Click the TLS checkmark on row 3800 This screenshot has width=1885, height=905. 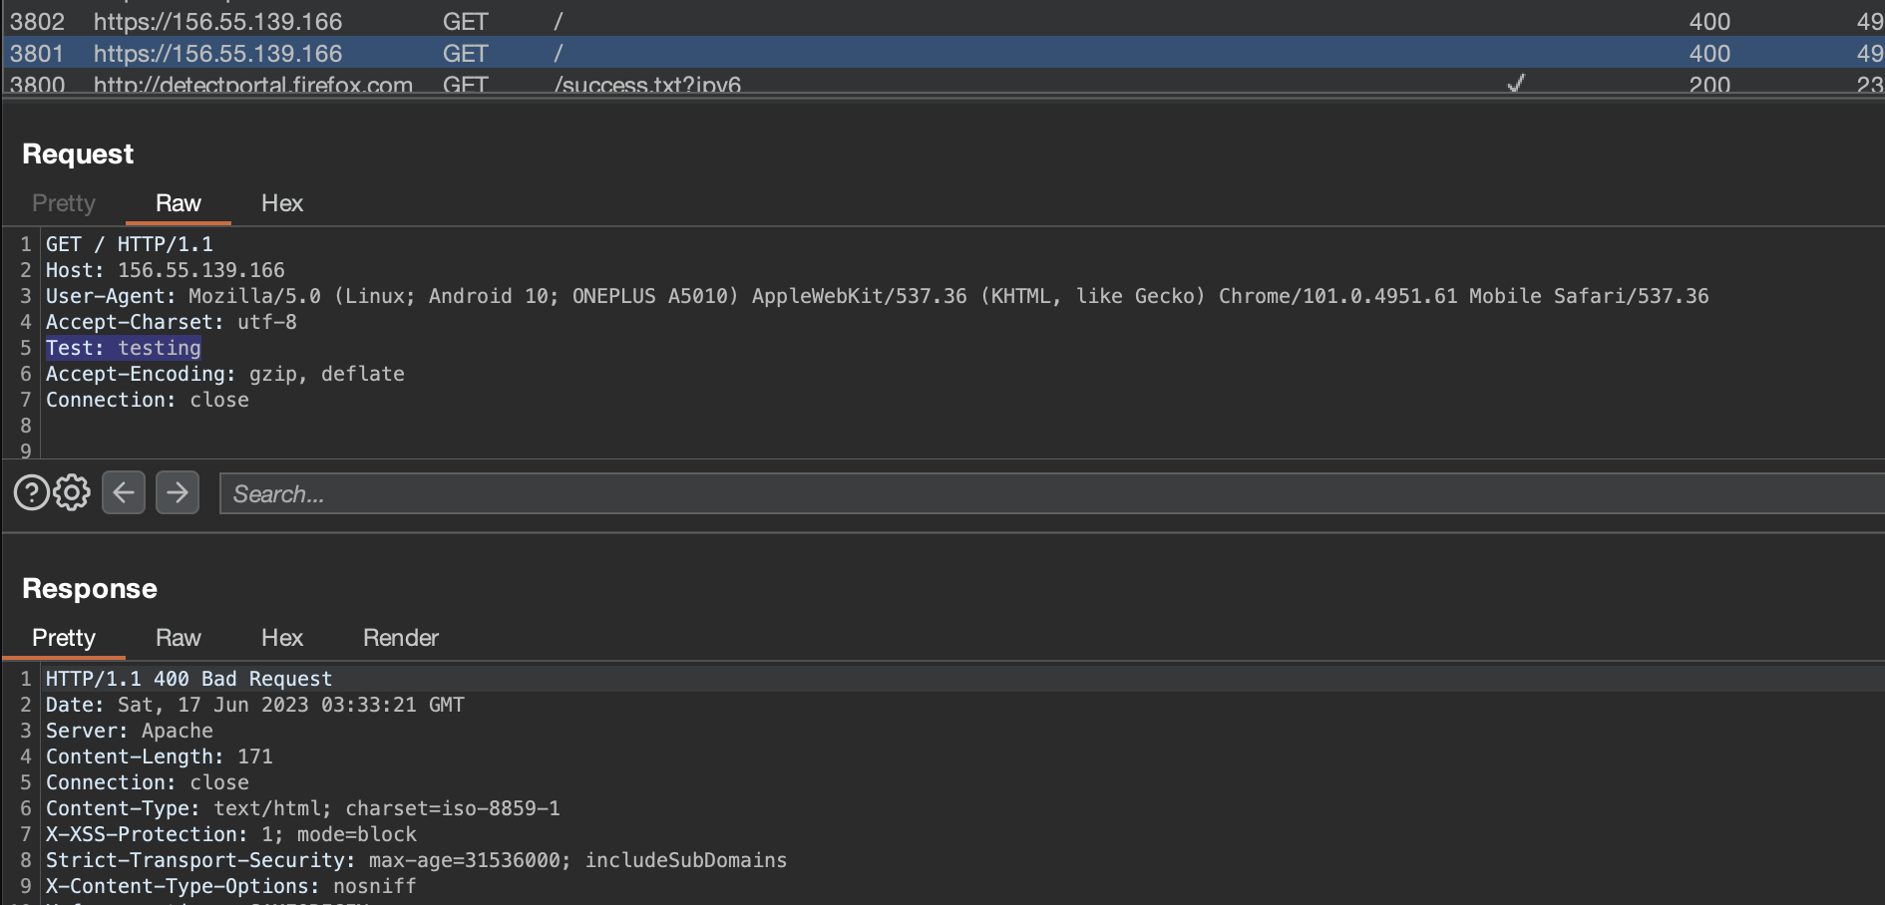pos(1514,85)
